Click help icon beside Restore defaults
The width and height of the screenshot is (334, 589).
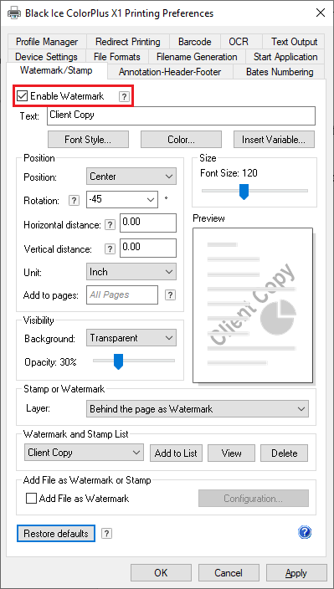(106, 533)
